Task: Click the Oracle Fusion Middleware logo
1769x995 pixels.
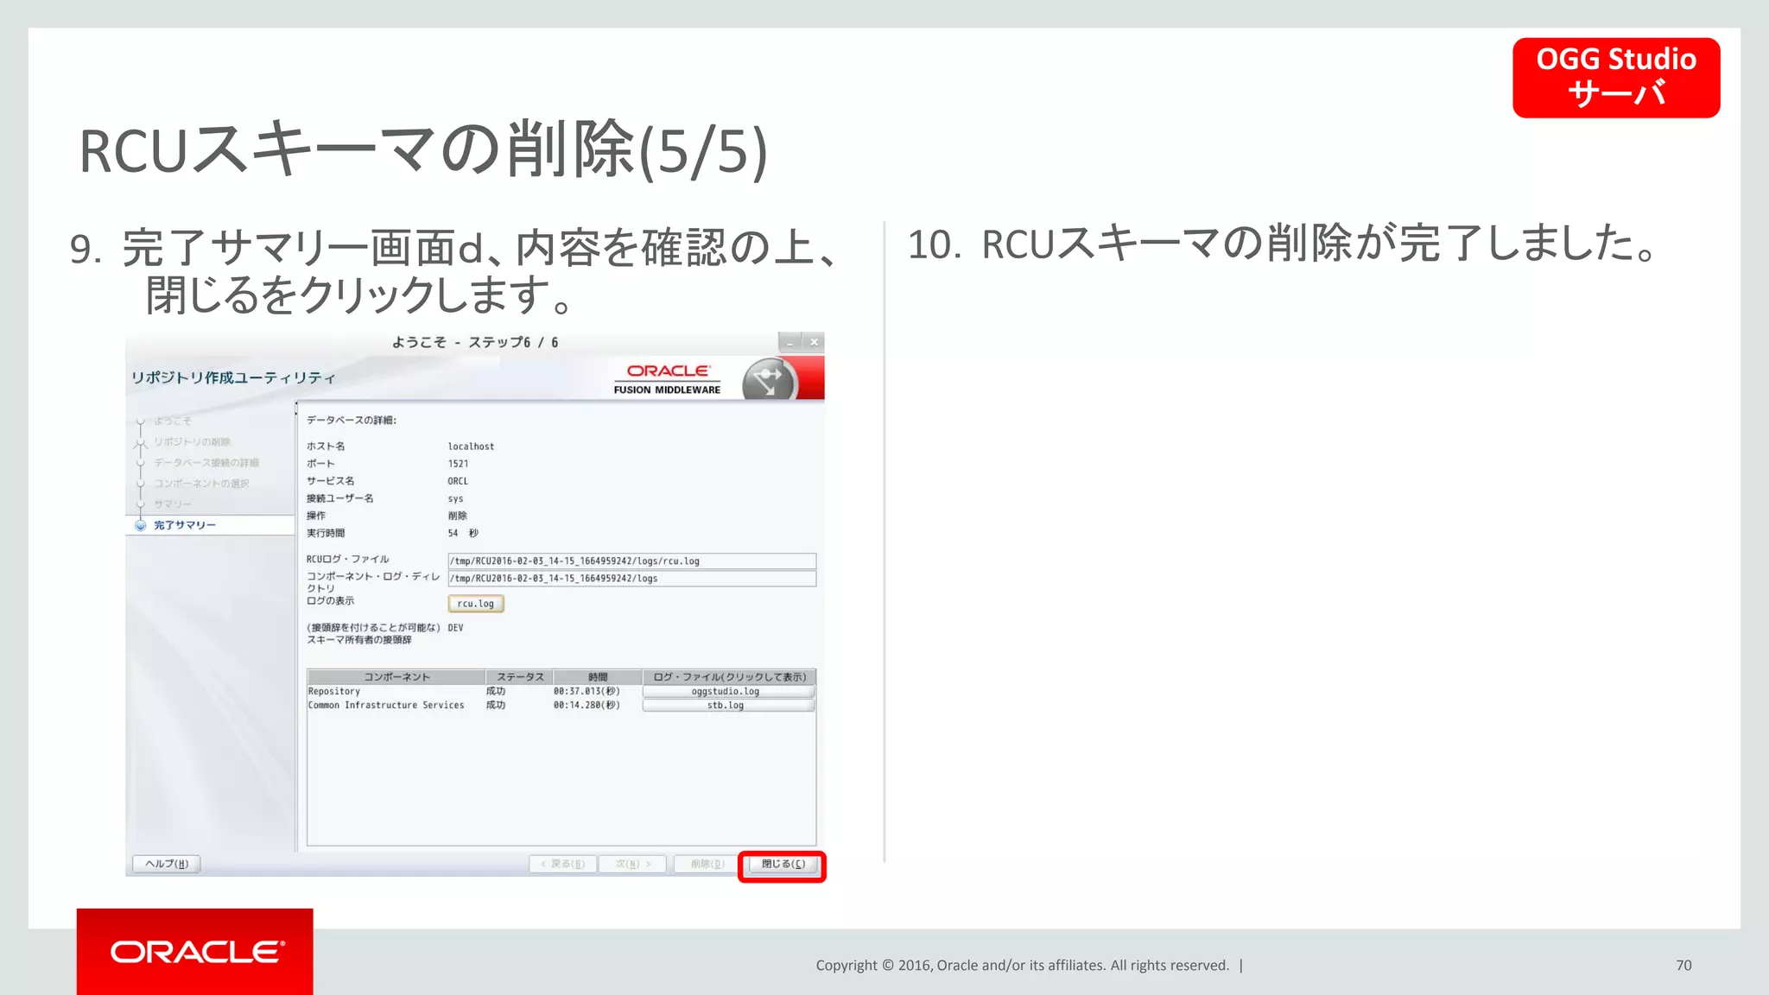Action: pyautogui.click(x=667, y=379)
